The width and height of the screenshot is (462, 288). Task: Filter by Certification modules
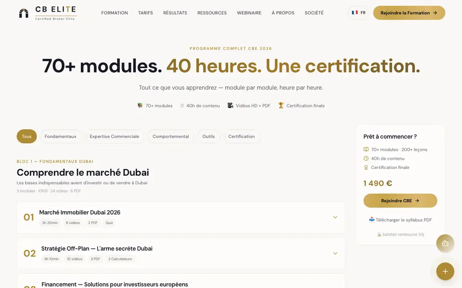[x=241, y=136]
